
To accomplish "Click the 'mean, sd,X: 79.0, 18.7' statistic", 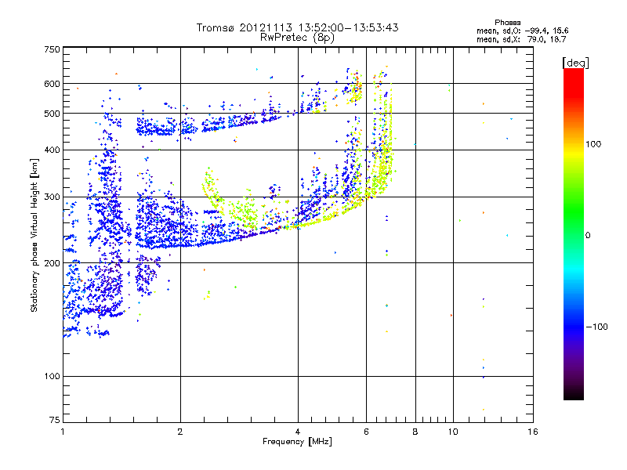I will pos(521,39).
